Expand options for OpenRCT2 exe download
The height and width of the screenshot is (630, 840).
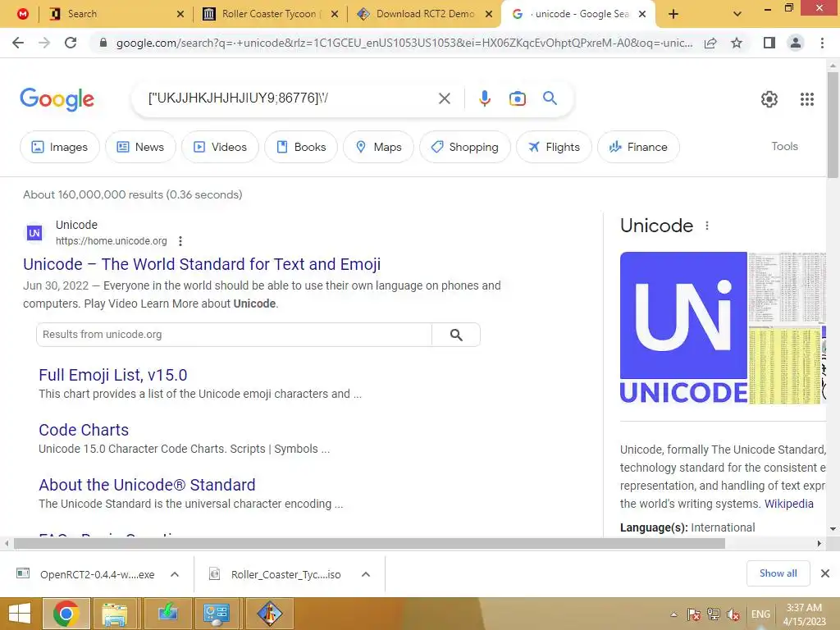click(175, 574)
